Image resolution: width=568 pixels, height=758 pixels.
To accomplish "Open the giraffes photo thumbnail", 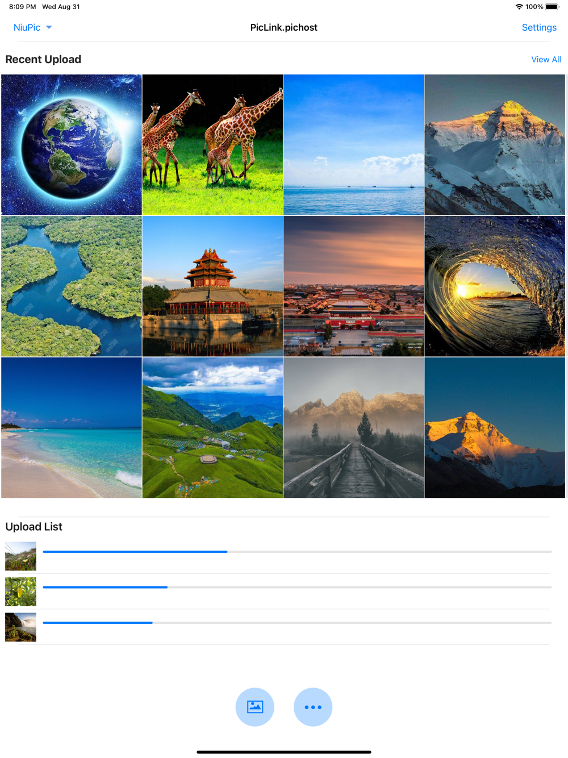I will click(212, 145).
